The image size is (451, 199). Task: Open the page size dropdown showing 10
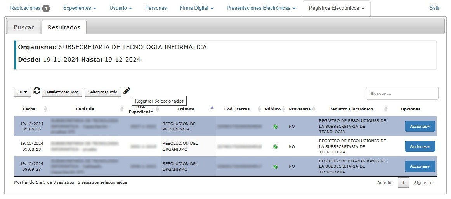[23, 92]
